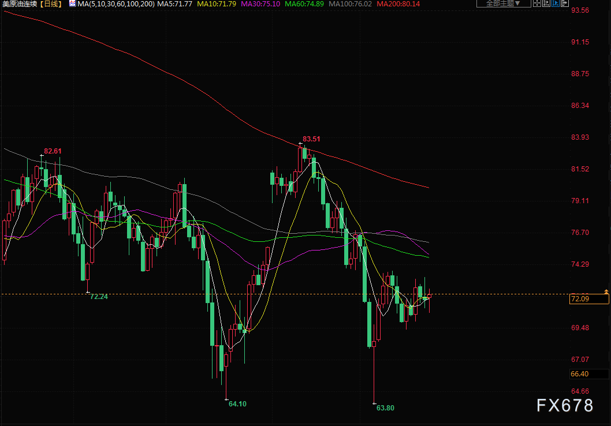611x426 pixels.
Task: Click the 93.56 axis price
Action: pyautogui.click(x=580, y=10)
